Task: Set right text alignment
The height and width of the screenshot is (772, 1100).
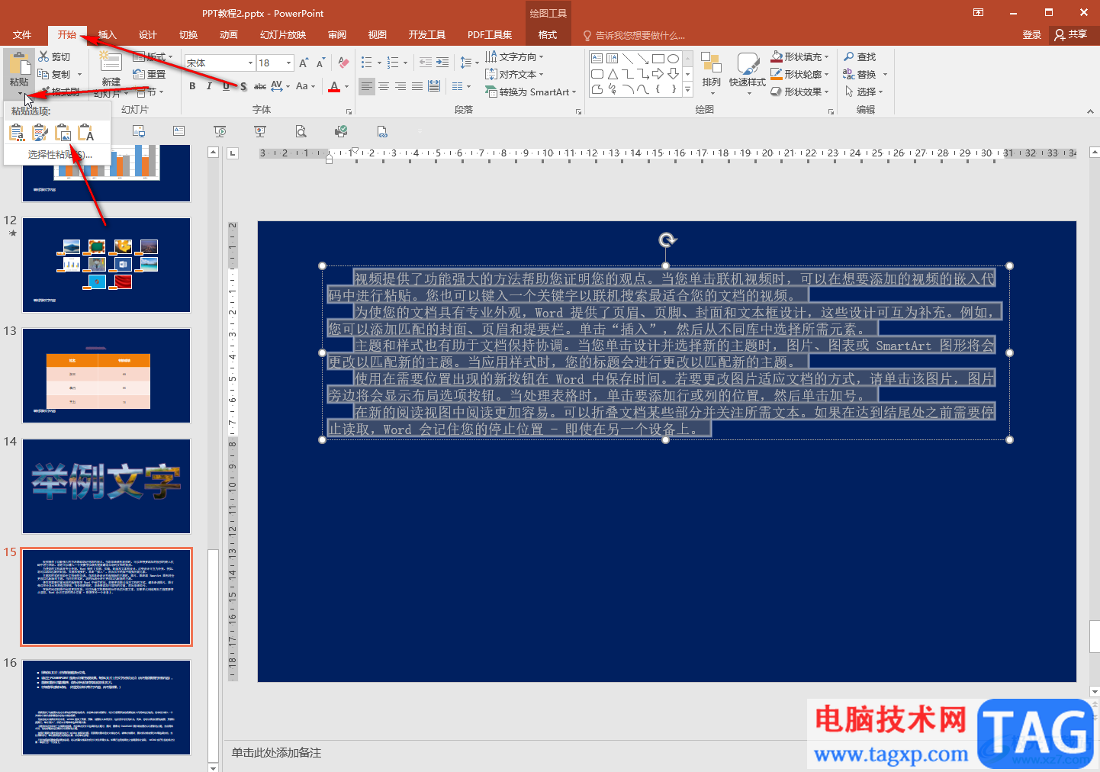Action: click(x=400, y=86)
